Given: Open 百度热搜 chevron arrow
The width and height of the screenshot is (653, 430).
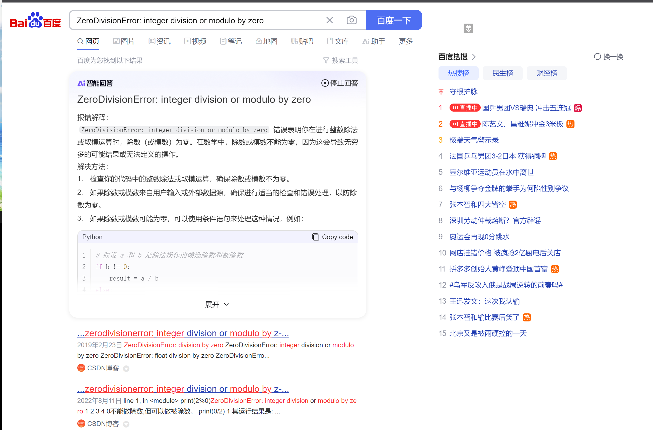Looking at the screenshot, I should point(474,57).
